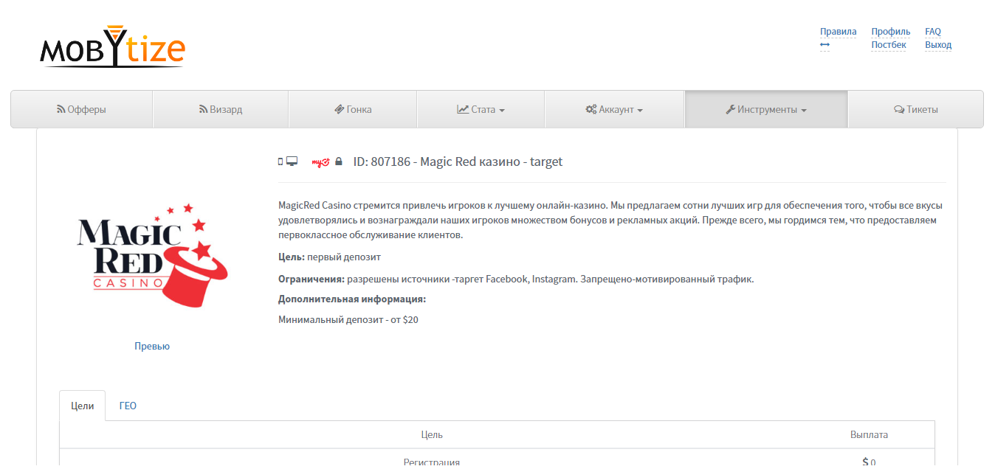The height and width of the screenshot is (469, 995).
Task: Click the padlock icon beside the offer ID
Action: pyautogui.click(x=339, y=161)
